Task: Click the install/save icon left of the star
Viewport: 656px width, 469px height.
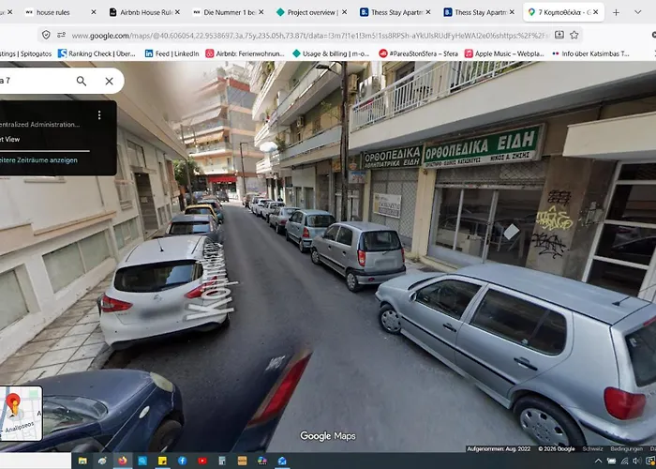Action: coord(559,36)
